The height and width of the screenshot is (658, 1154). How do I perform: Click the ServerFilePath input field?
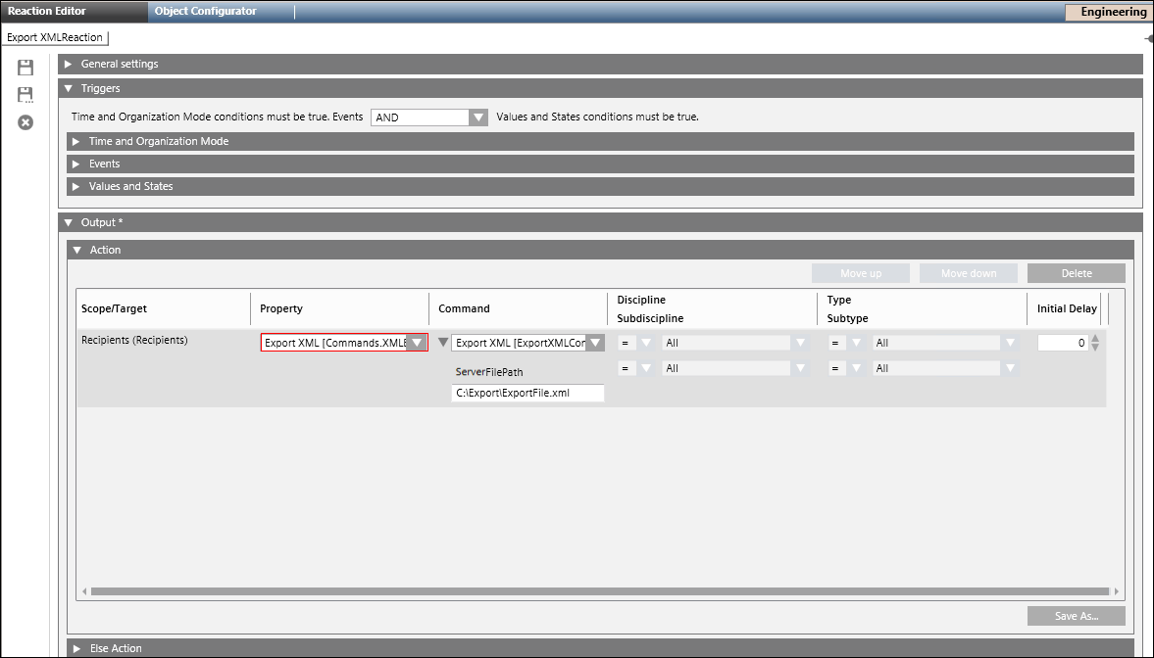coord(527,393)
